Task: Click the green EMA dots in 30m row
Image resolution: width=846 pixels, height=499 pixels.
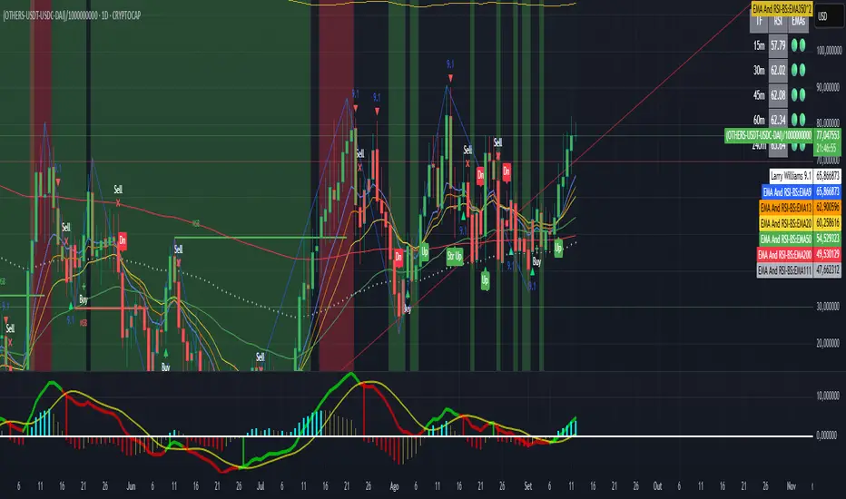Action: tap(799, 70)
